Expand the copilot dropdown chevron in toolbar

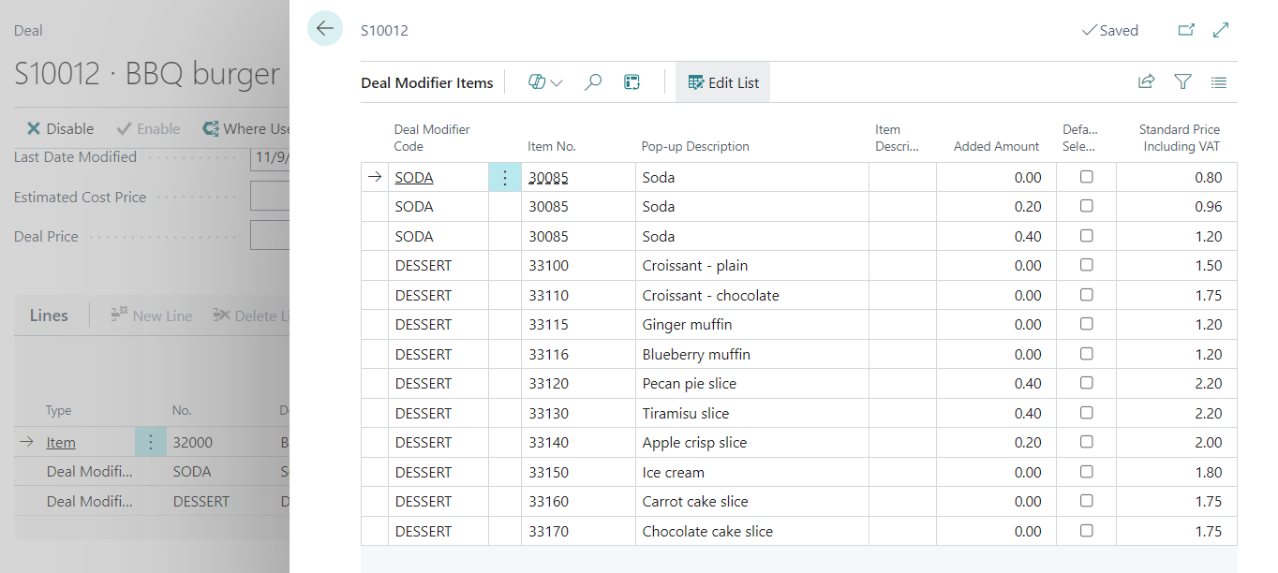[557, 82]
